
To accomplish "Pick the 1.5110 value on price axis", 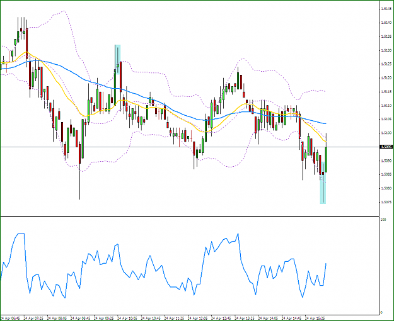I will [x=386, y=105].
